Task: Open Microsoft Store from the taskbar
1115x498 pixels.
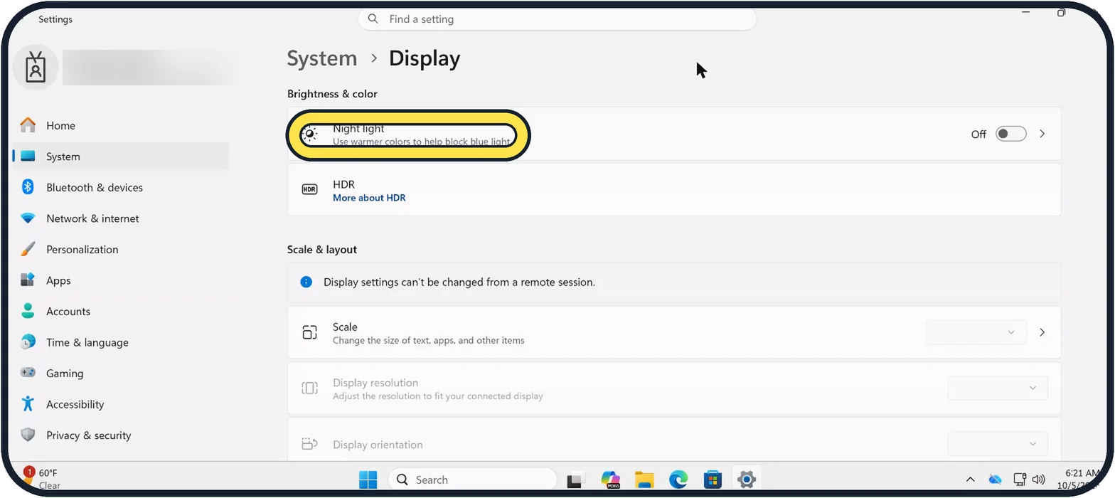Action: point(713,480)
